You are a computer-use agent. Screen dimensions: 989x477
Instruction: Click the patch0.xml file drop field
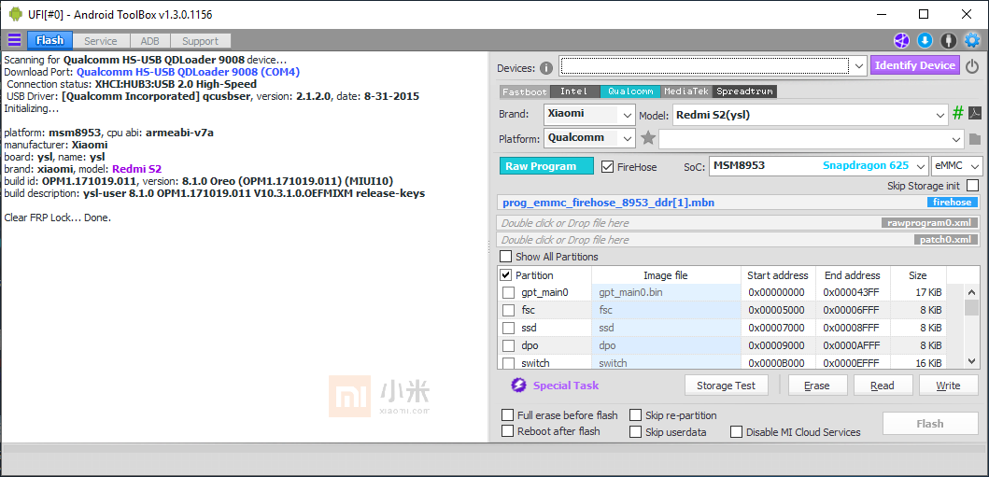point(739,240)
